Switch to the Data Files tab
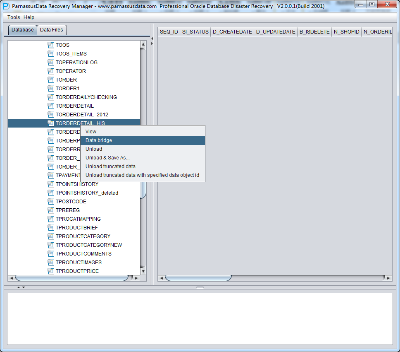Viewport: 400px width, 352px height. click(x=52, y=30)
